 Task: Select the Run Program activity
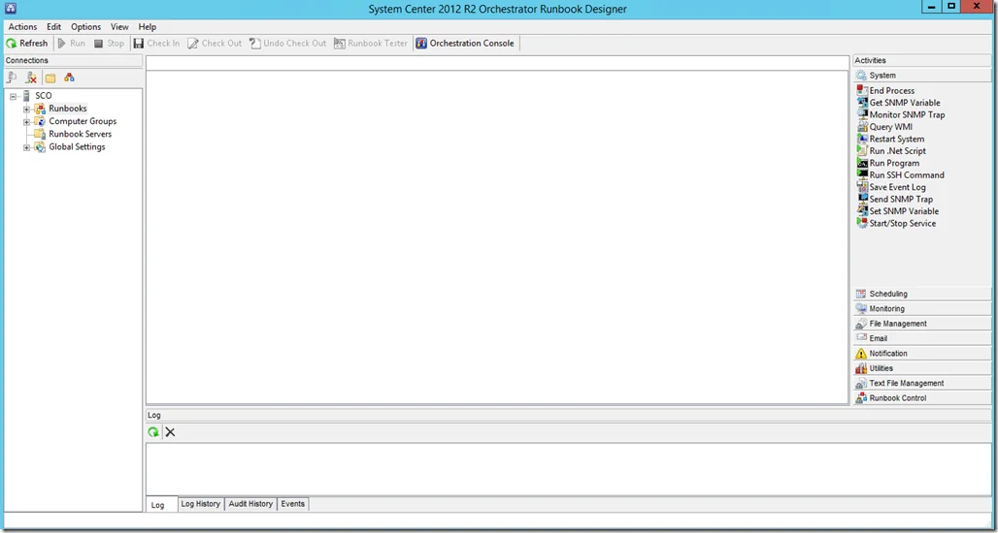tap(894, 163)
